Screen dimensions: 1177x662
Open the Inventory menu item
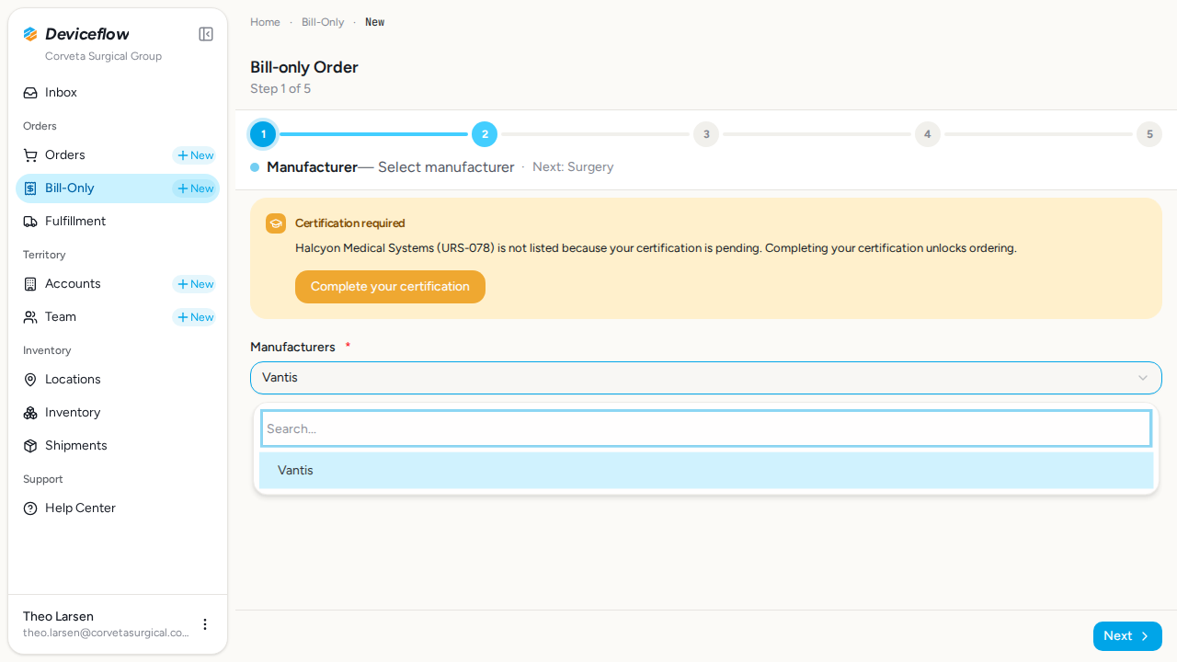[118, 413]
